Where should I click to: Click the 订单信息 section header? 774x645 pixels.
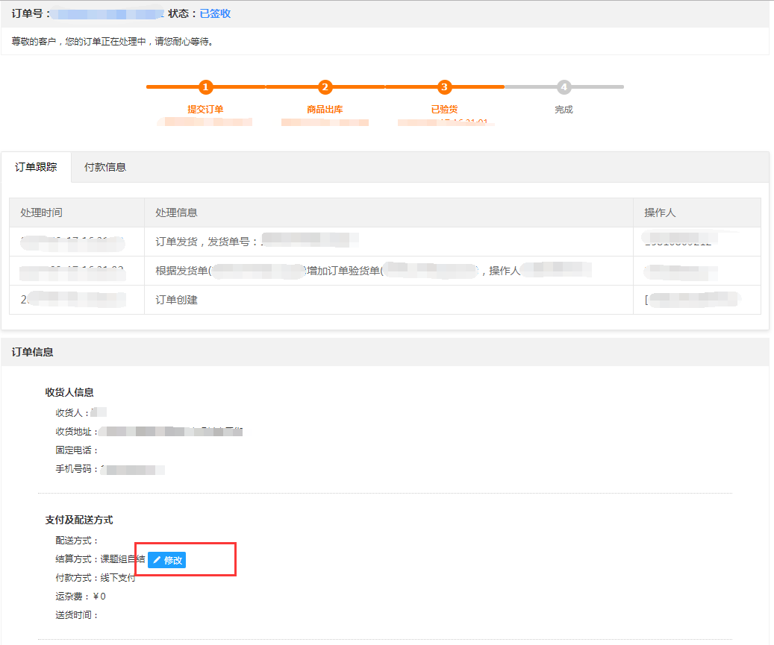click(33, 352)
